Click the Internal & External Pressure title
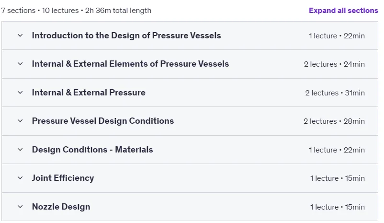The image size is (384, 223). tap(89, 93)
